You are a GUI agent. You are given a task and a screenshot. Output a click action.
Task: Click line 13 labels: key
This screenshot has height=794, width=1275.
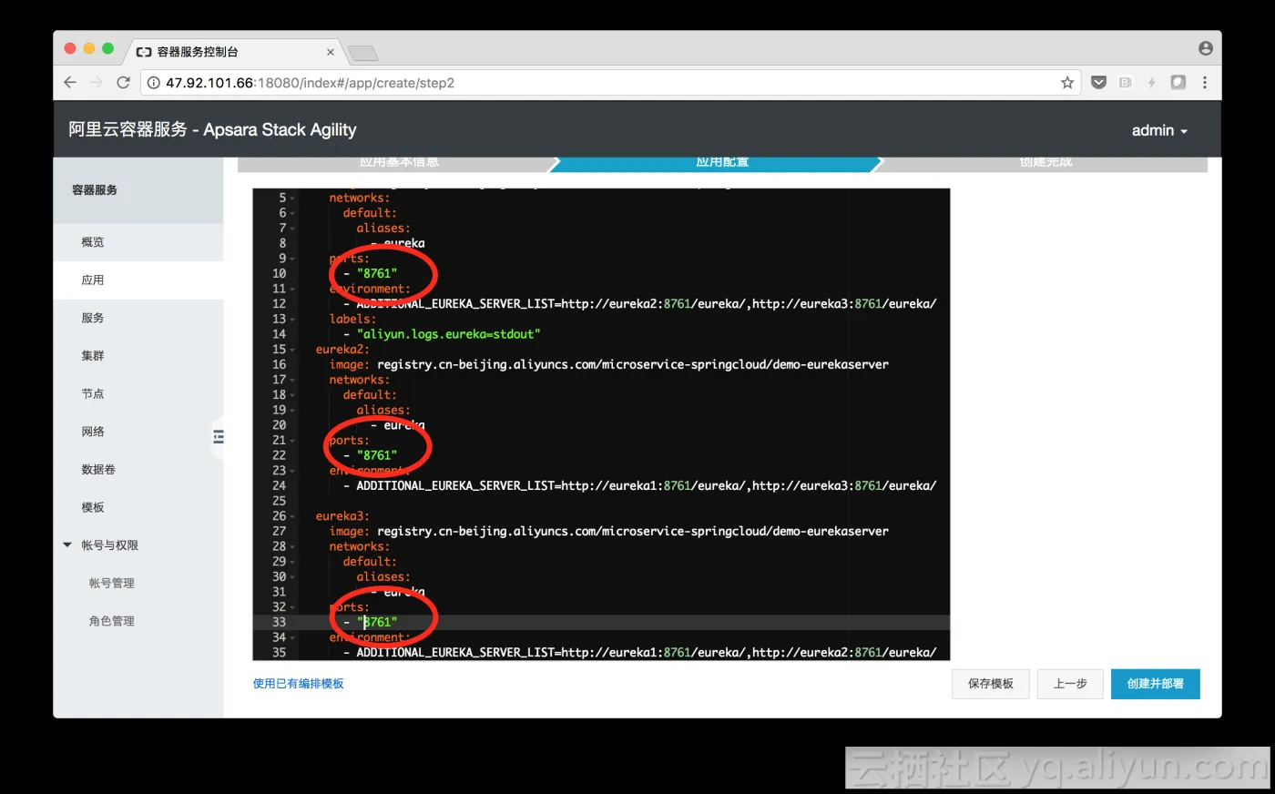click(352, 320)
